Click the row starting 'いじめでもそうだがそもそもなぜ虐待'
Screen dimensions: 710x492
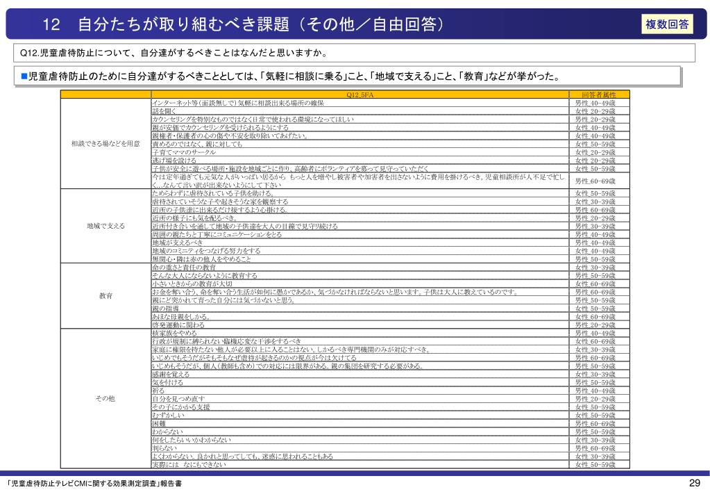pyautogui.click(x=360, y=357)
